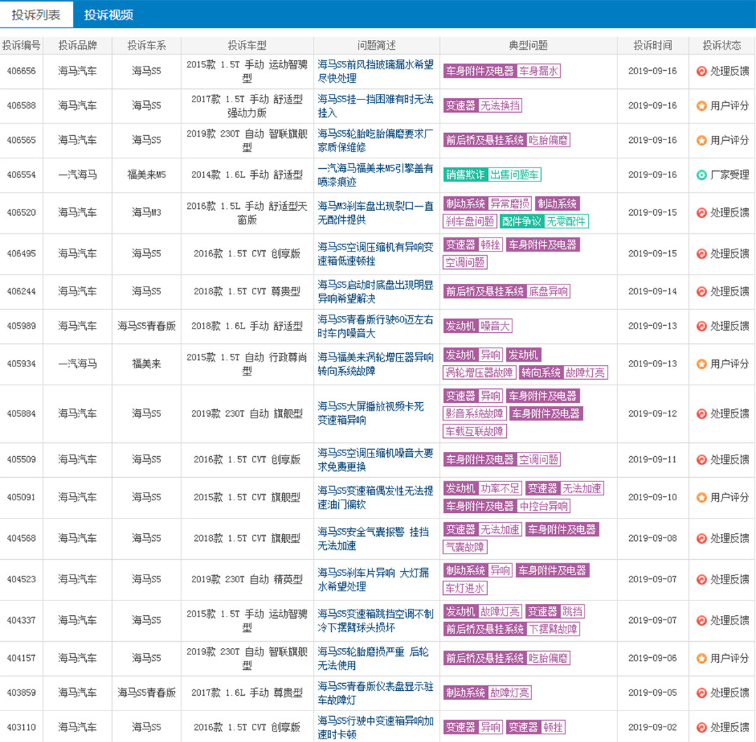Open complaint number 404523
Image resolution: width=756 pixels, height=742 pixels.
click(x=21, y=580)
